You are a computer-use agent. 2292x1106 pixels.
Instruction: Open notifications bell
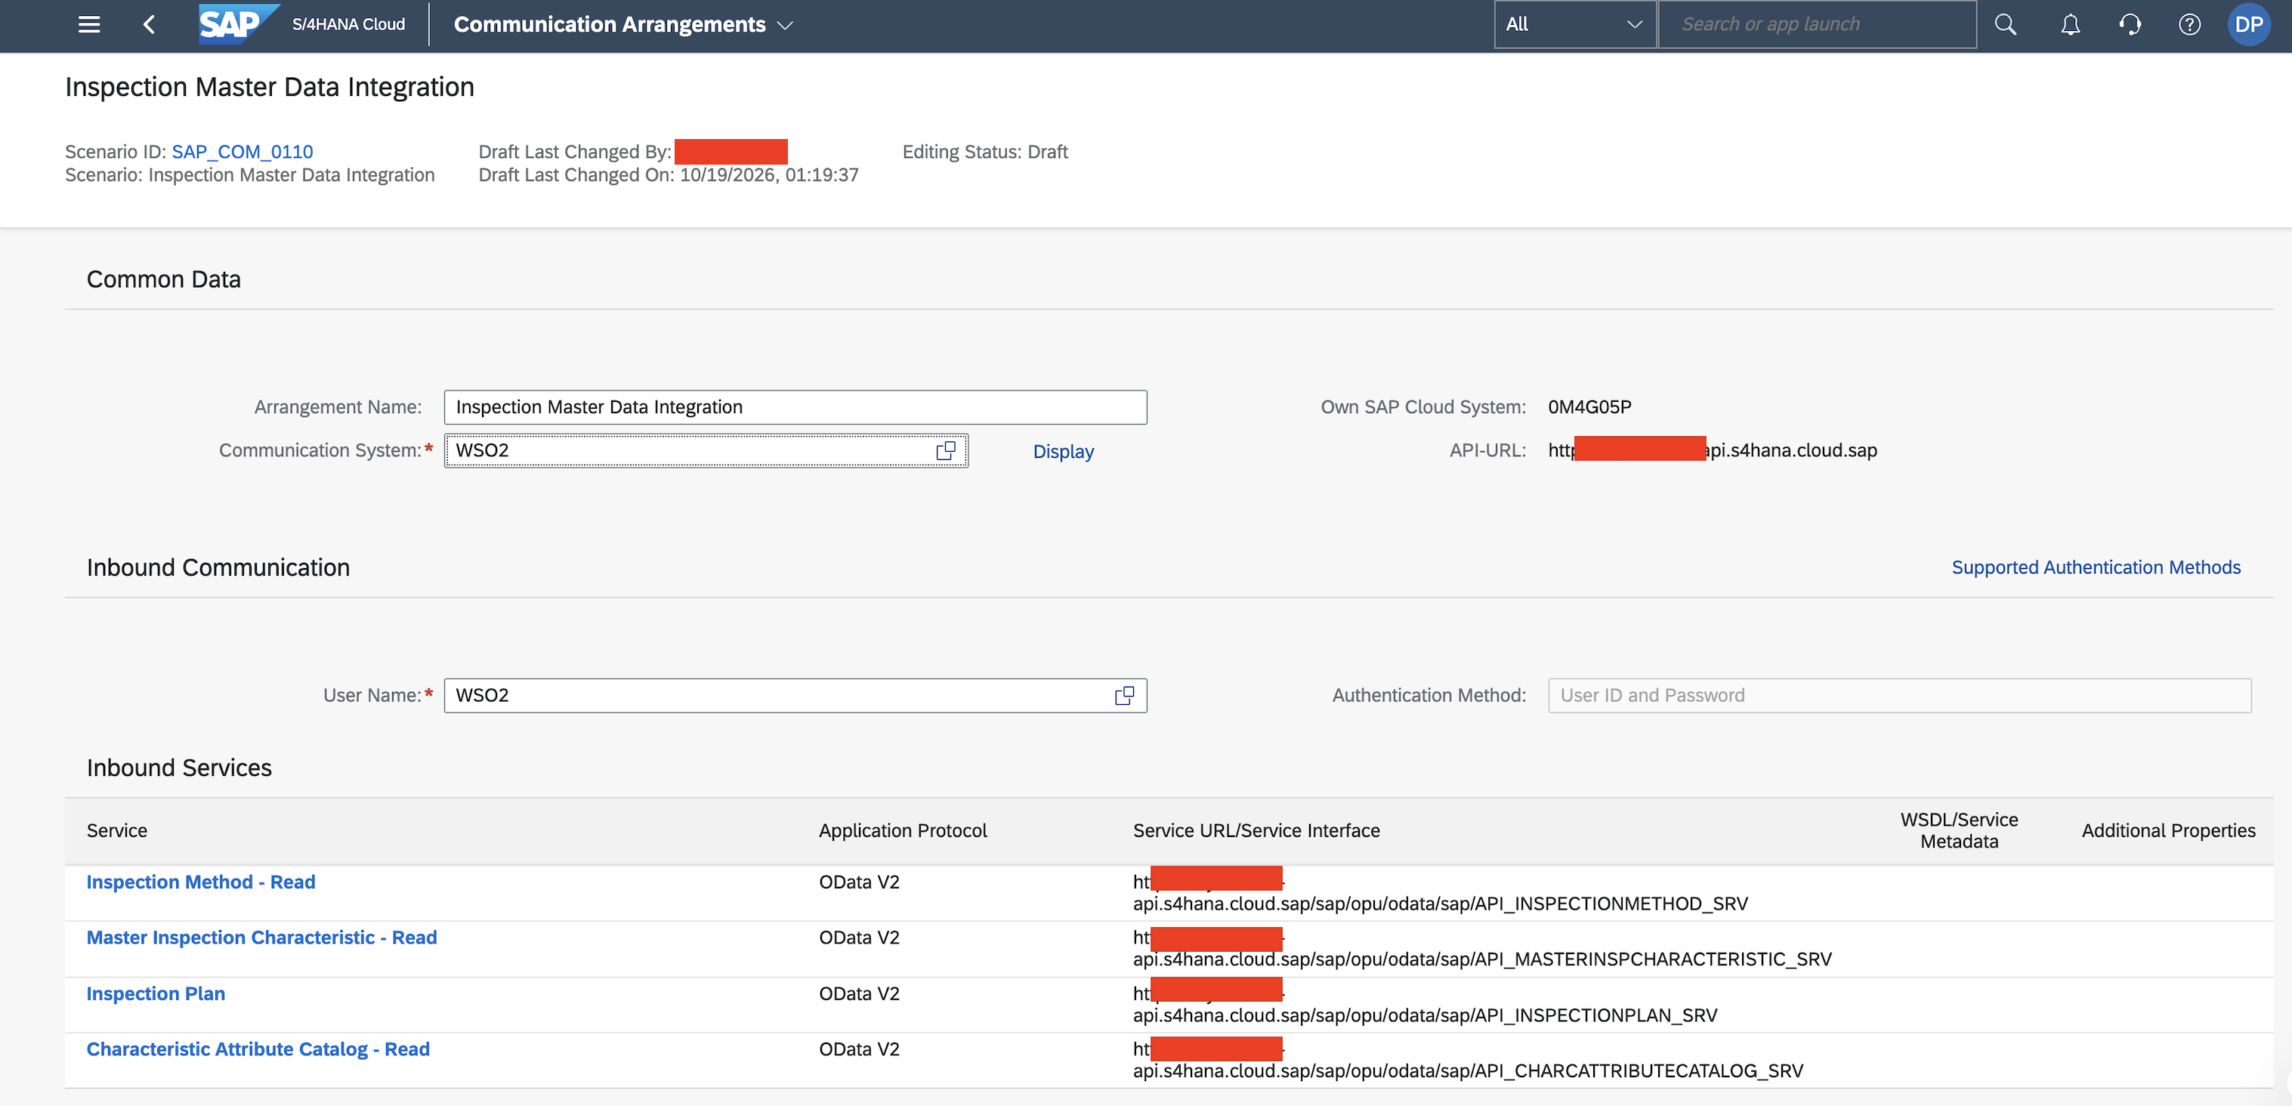click(2071, 25)
